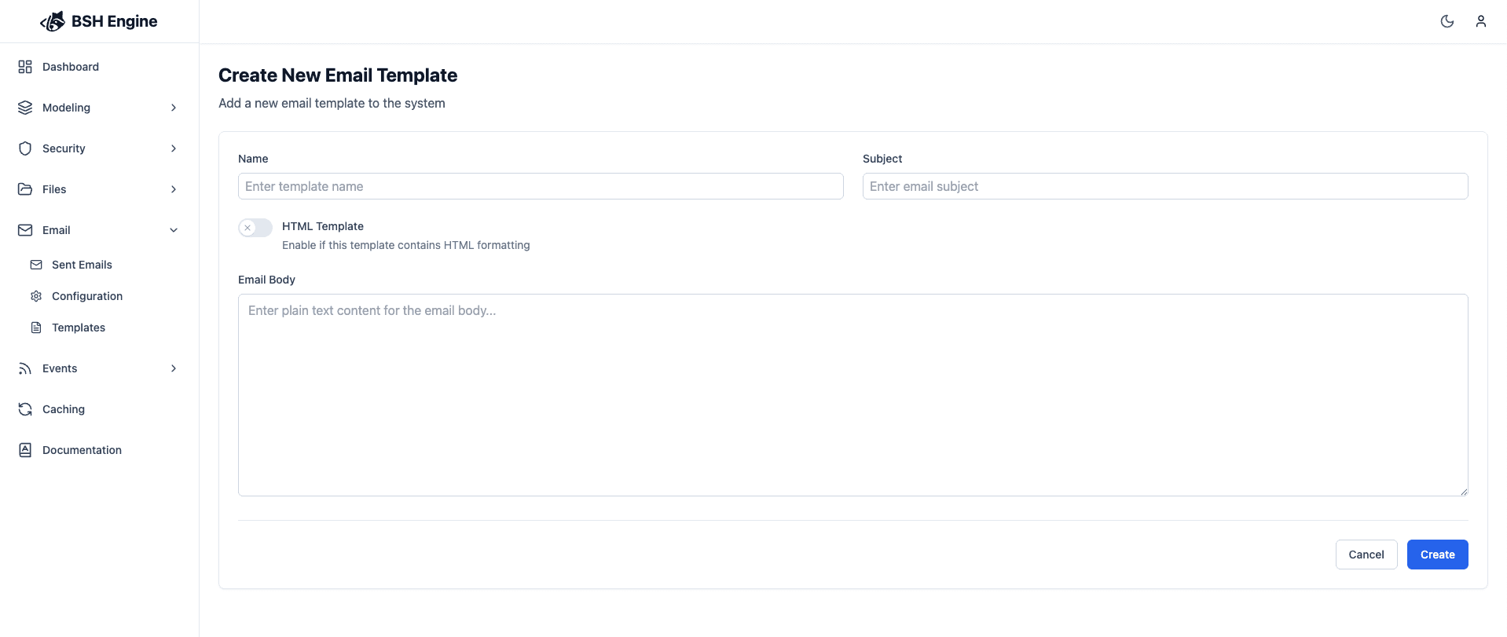Image resolution: width=1507 pixels, height=637 pixels.
Task: Collapse the Email section chevron
Action: pyautogui.click(x=173, y=230)
